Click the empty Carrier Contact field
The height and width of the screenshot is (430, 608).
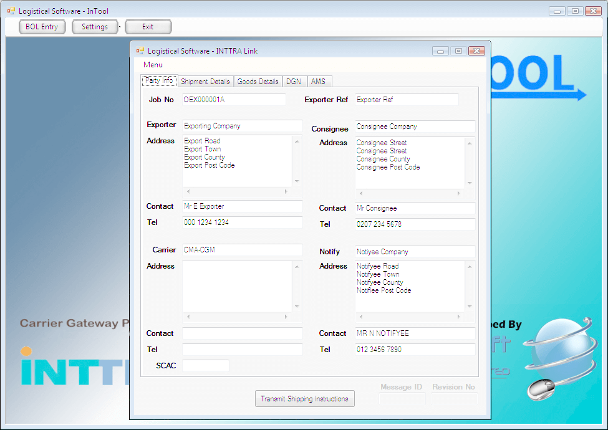click(243, 333)
